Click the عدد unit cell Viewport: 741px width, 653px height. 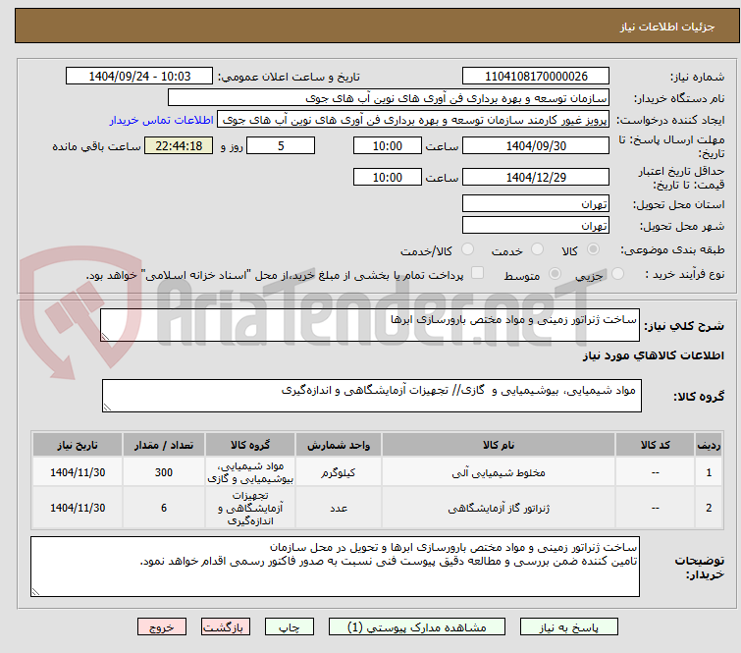339,508
